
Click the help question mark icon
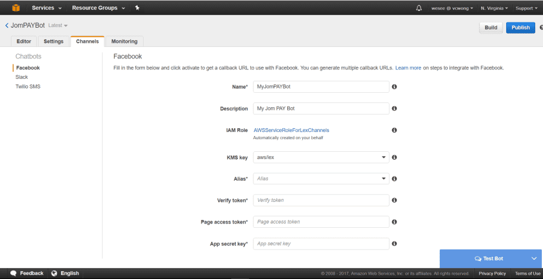(x=541, y=27)
